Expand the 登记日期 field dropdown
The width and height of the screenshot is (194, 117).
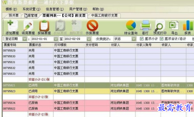(25, 39)
